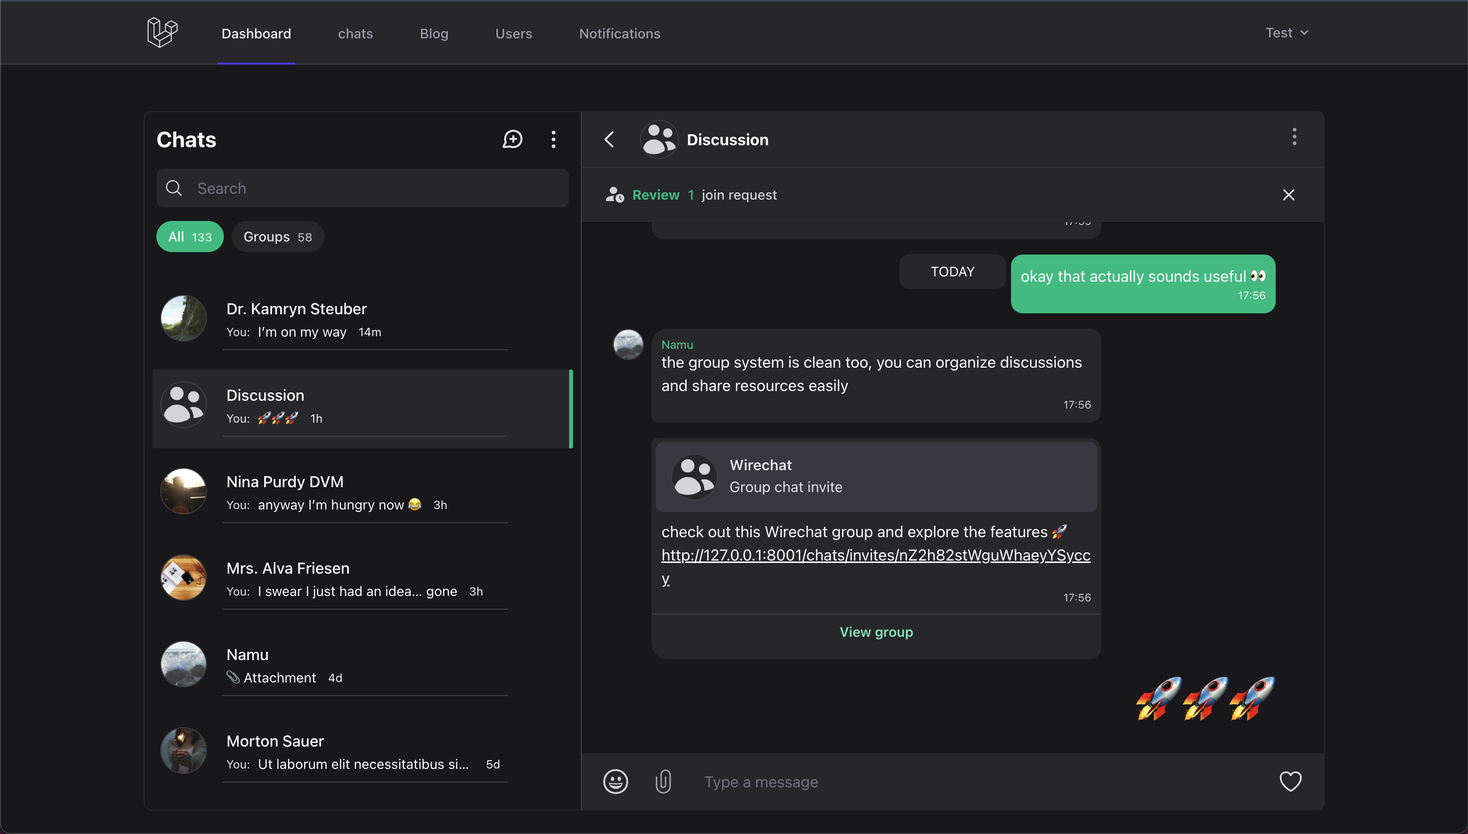
Task: Click Review join request link
Action: [x=656, y=195]
